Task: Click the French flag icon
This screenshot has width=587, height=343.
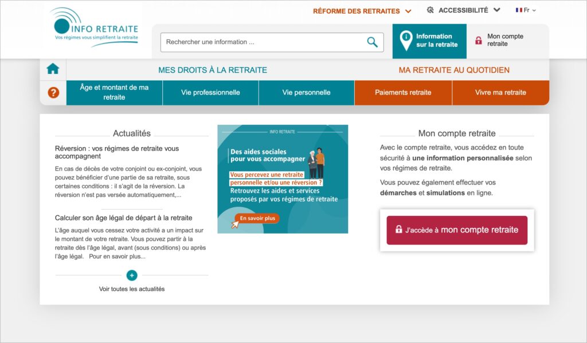Action: coord(519,10)
